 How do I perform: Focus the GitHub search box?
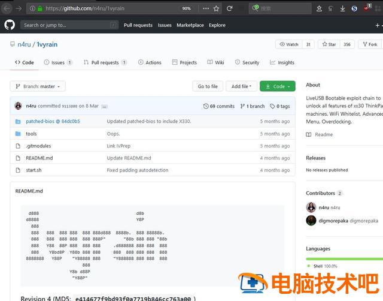(69, 25)
